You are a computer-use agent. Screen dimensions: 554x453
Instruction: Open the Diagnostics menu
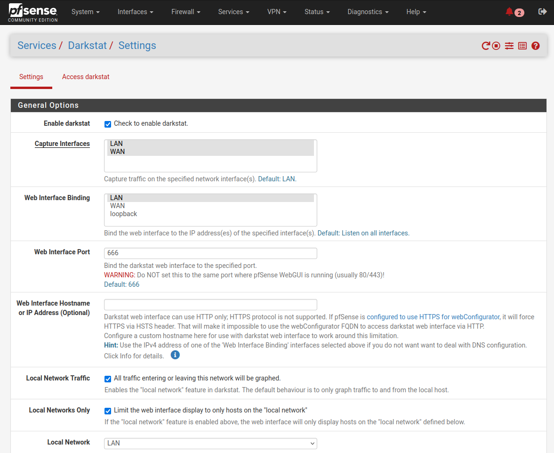(x=368, y=12)
